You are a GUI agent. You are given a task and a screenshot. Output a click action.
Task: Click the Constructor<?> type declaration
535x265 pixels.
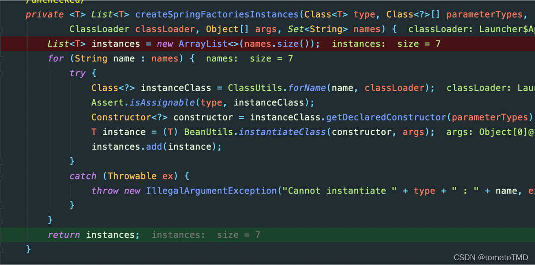[130, 117]
